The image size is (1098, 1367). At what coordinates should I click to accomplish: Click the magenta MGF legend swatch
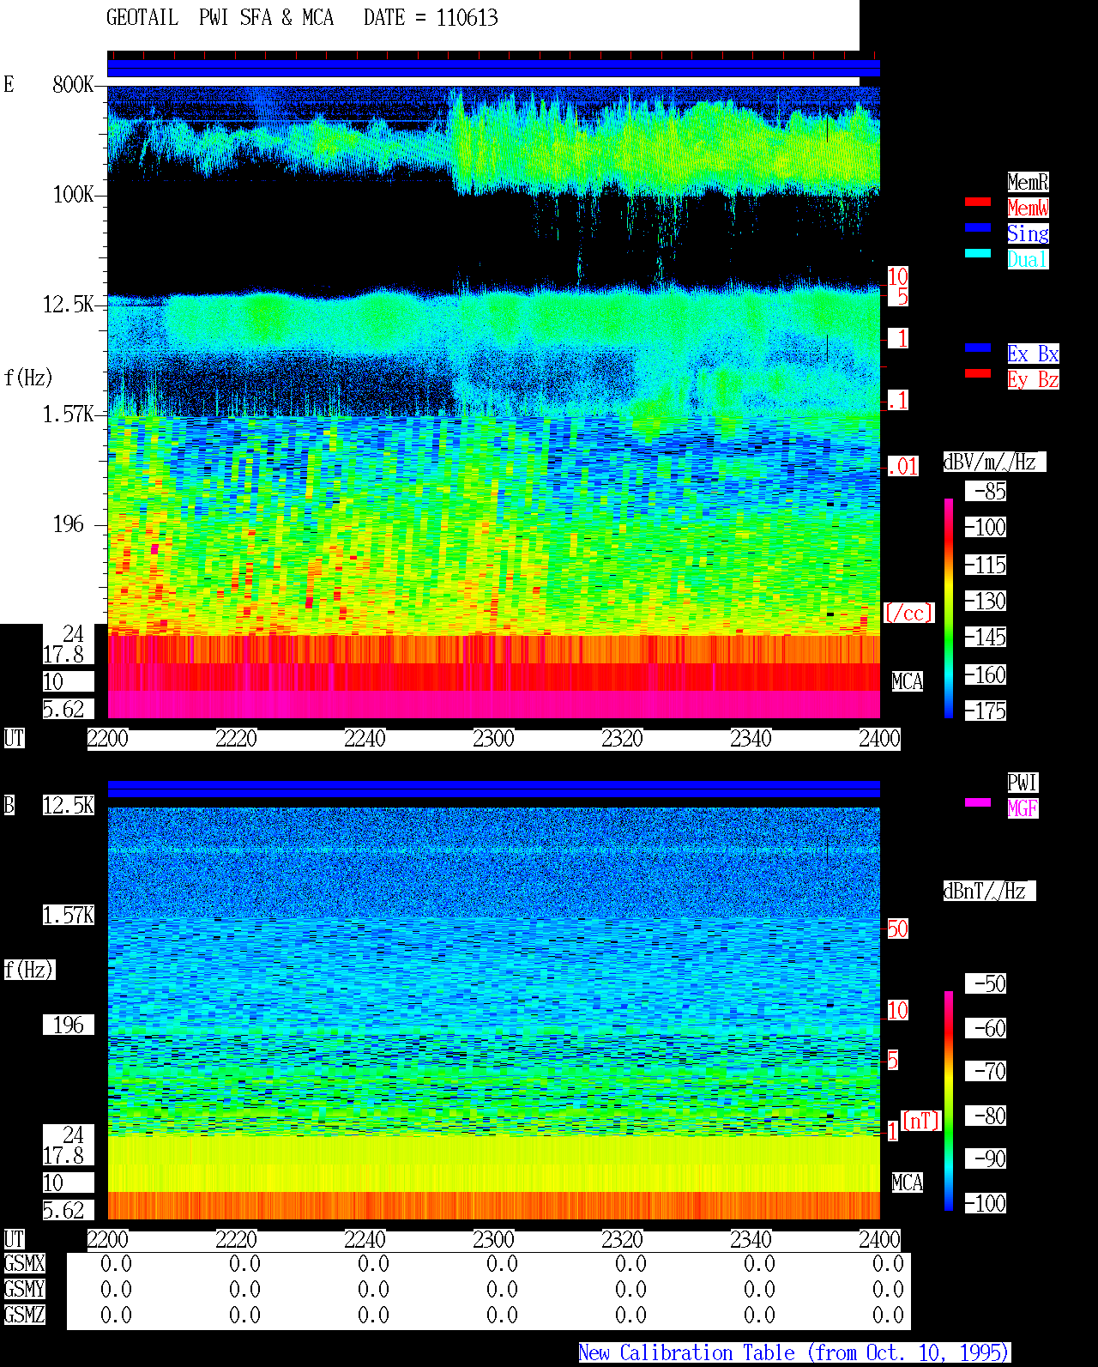click(978, 802)
